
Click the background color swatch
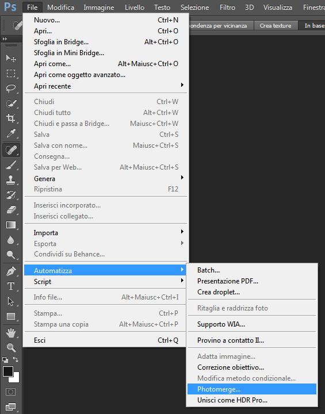[x=16, y=378]
